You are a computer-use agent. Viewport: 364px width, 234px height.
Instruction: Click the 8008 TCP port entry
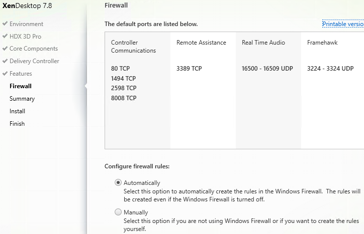124,98
